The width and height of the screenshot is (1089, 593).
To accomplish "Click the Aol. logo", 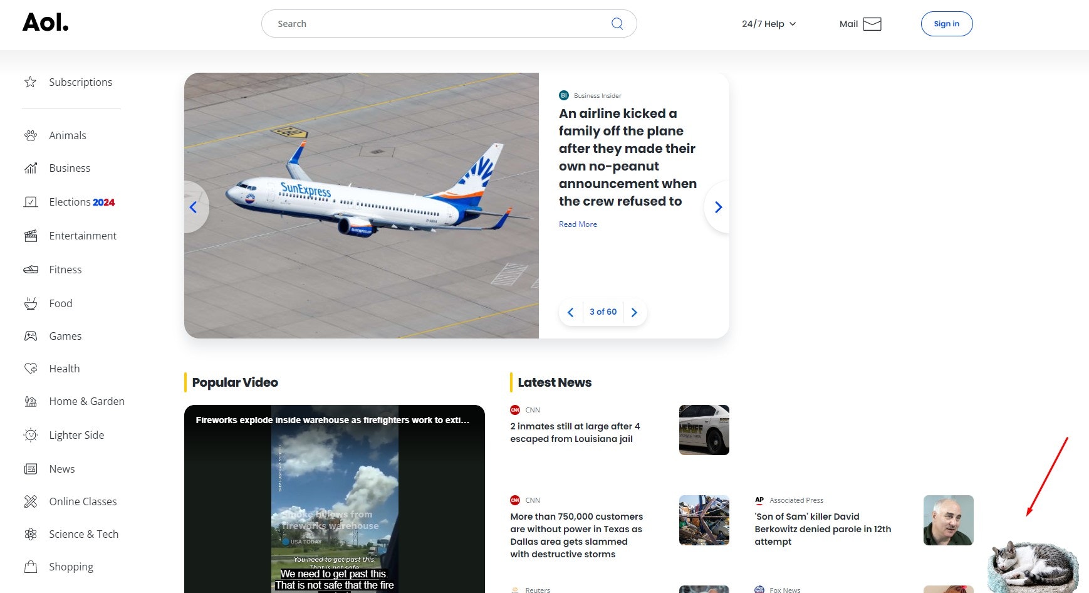I will tap(45, 23).
